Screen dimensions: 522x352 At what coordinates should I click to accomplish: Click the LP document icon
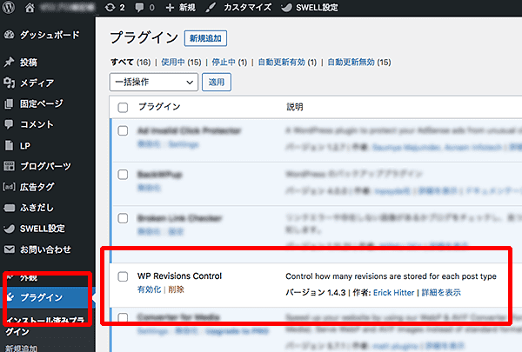[x=9, y=145]
